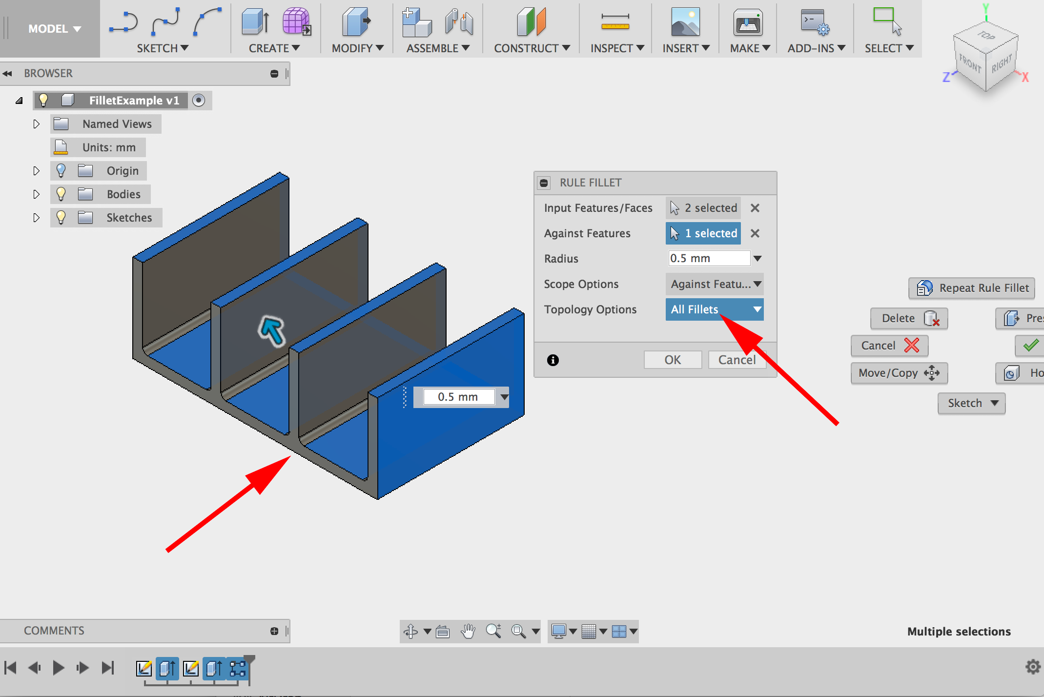Collapse the FilletExample v1 root node
Screen dimensions: 1044x697
point(19,101)
